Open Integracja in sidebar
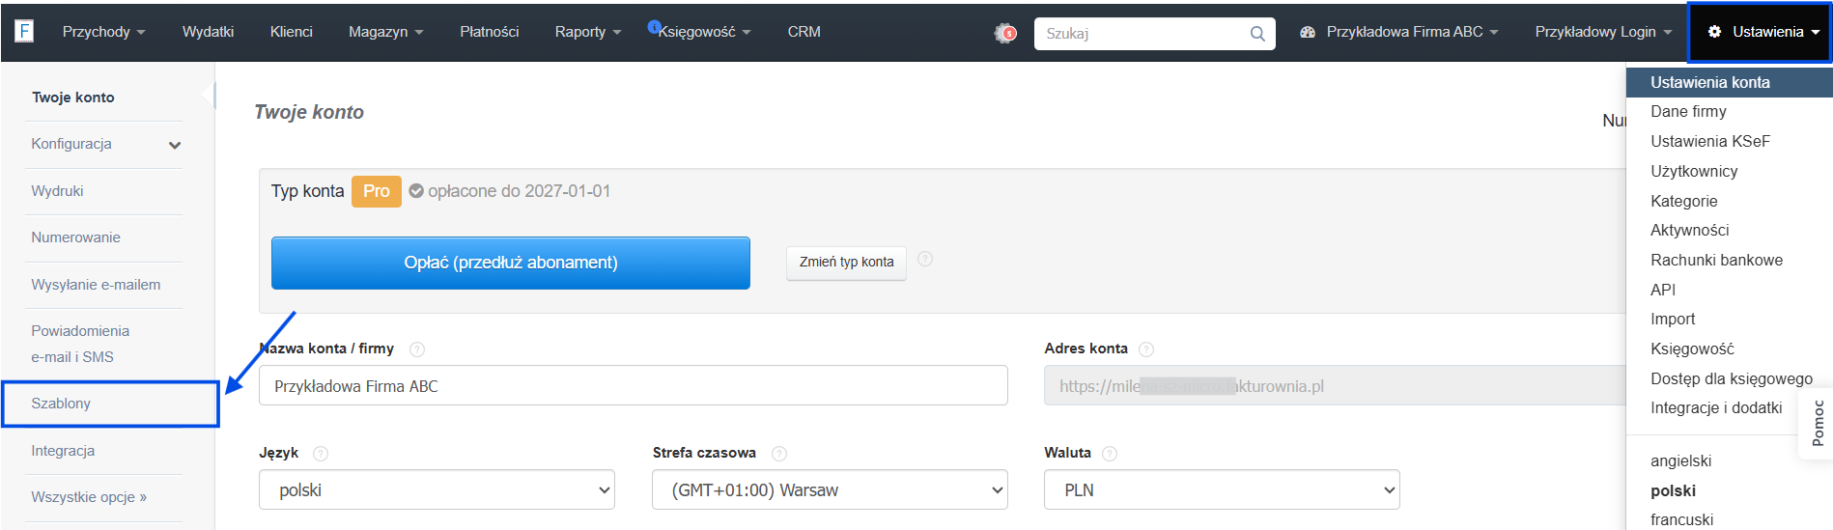The image size is (1833, 530). pos(63,451)
